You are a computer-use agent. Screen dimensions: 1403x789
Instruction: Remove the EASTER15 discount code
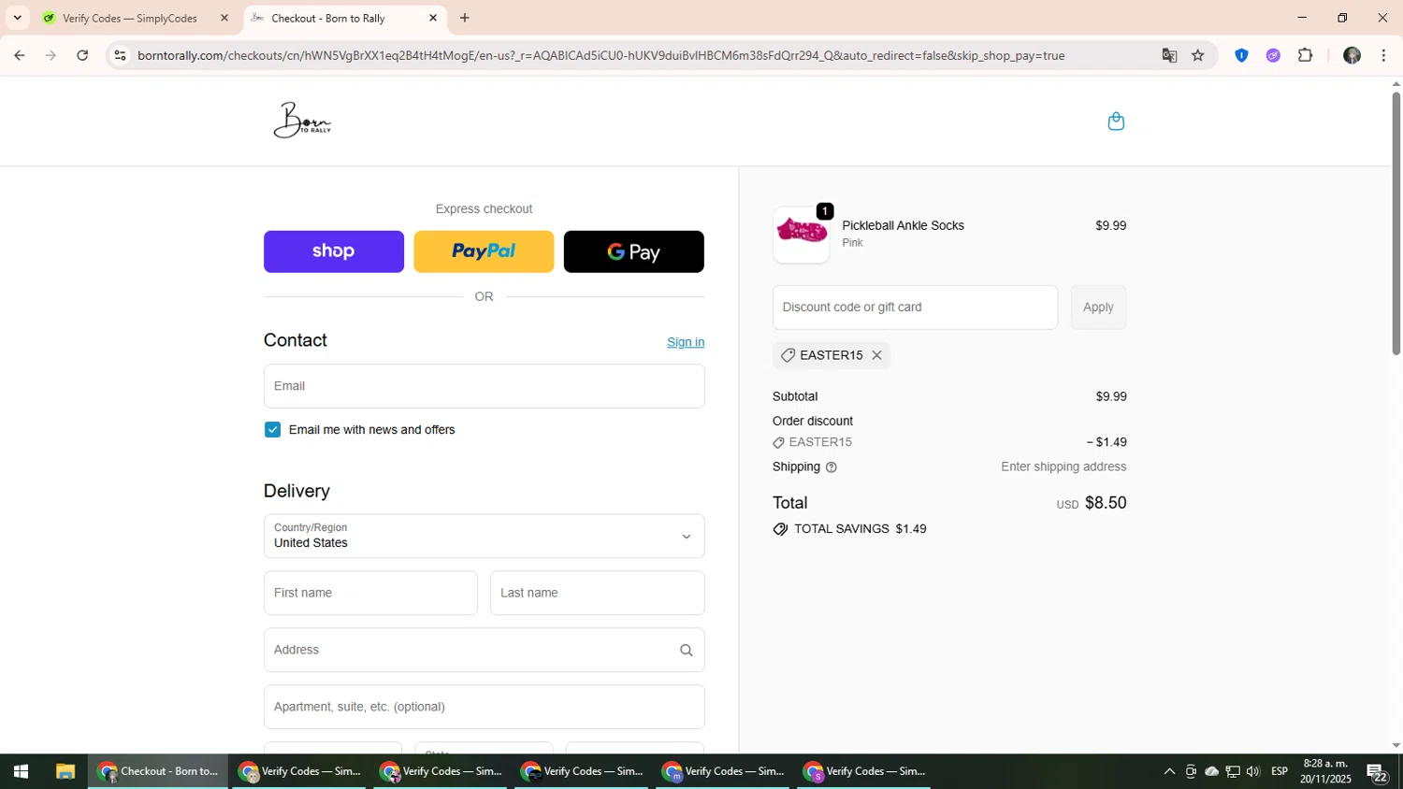point(876,355)
